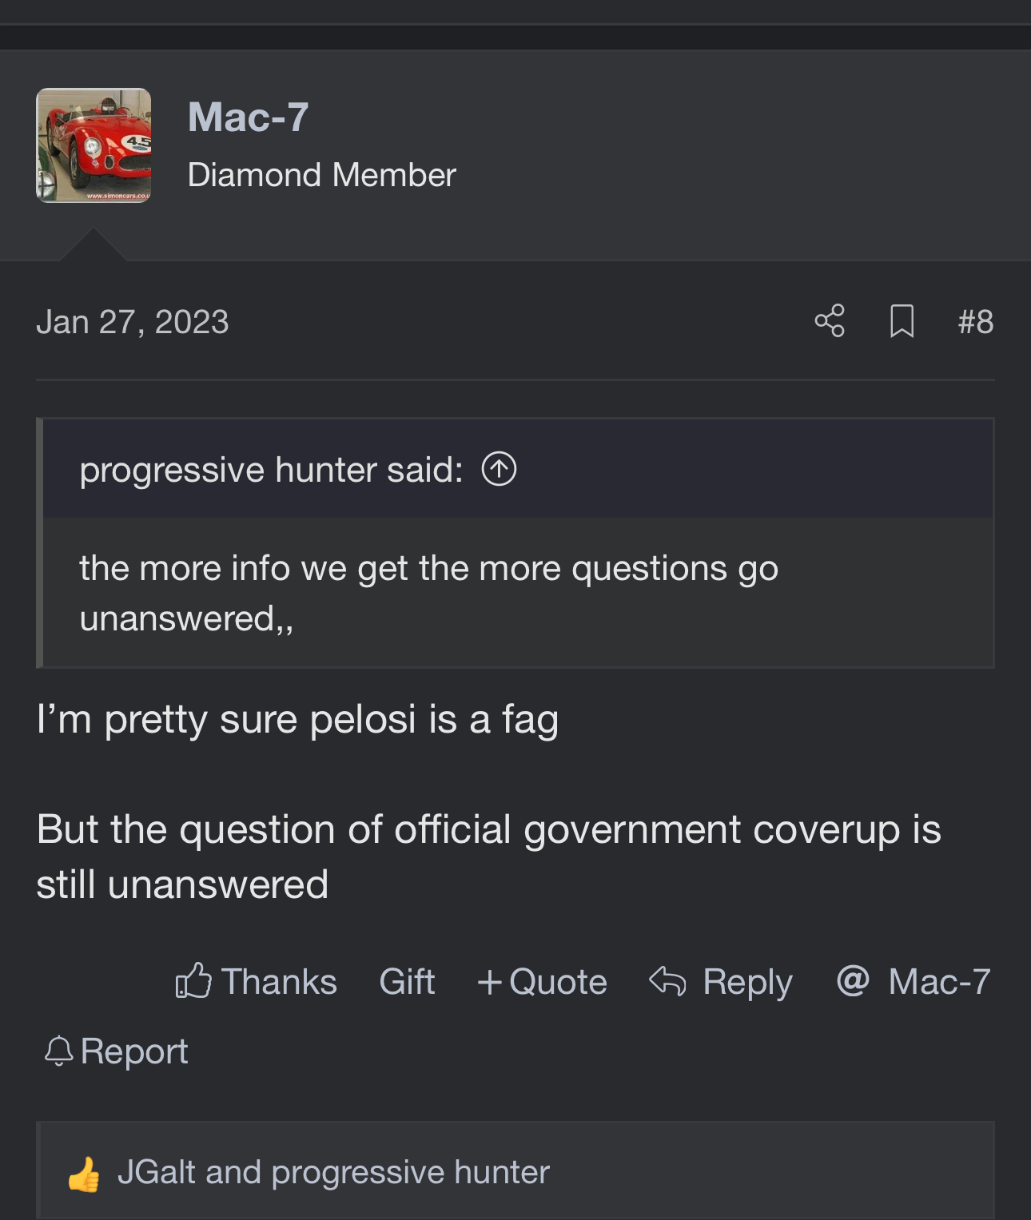Open progressive hunter in the likes list
Viewport: 1031px width, 1220px height.
(x=410, y=1172)
